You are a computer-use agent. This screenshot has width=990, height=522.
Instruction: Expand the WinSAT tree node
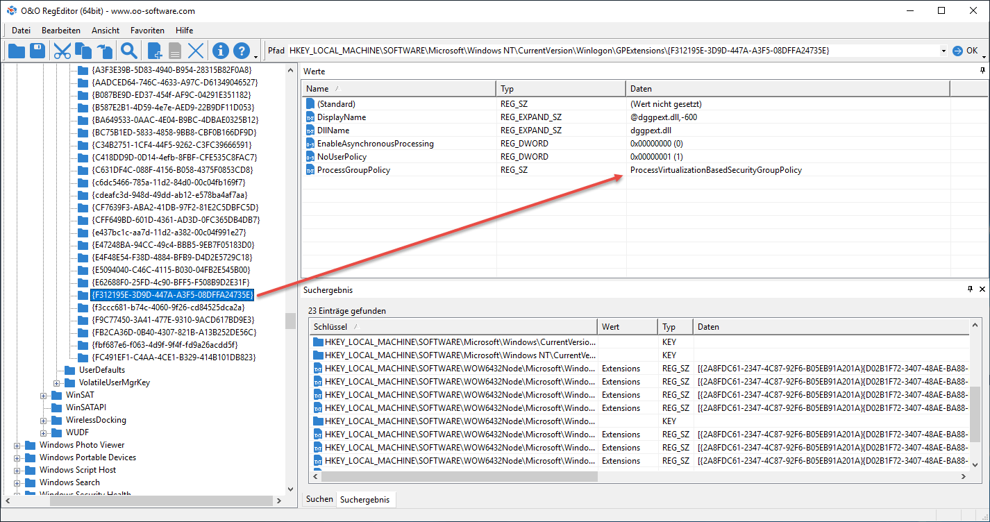point(44,395)
